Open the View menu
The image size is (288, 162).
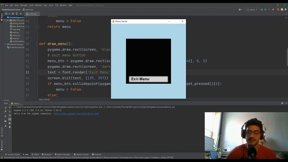click(17, 5)
